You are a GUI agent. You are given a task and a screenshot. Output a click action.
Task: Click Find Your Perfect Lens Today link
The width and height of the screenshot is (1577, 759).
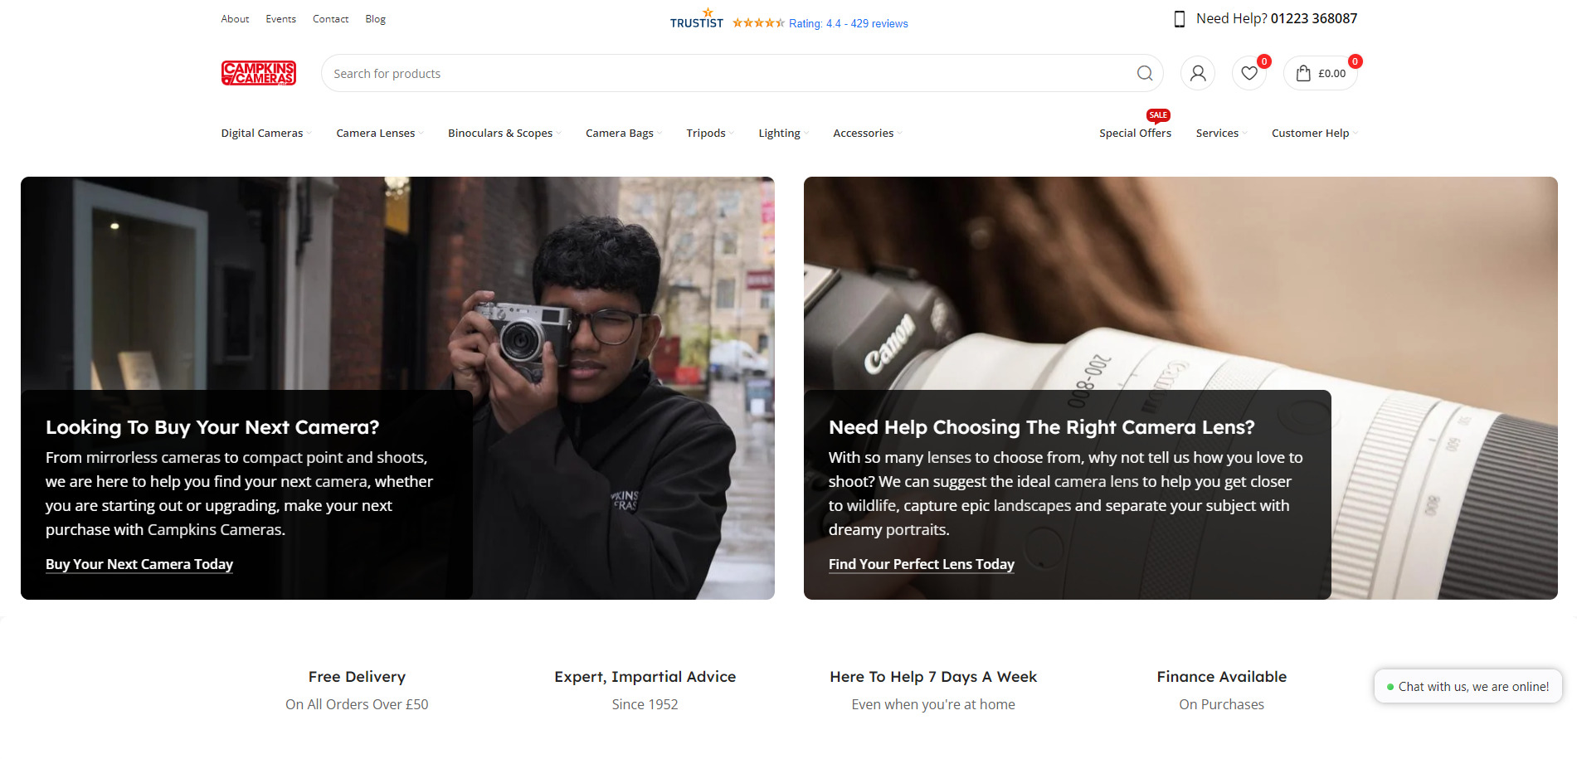(921, 564)
